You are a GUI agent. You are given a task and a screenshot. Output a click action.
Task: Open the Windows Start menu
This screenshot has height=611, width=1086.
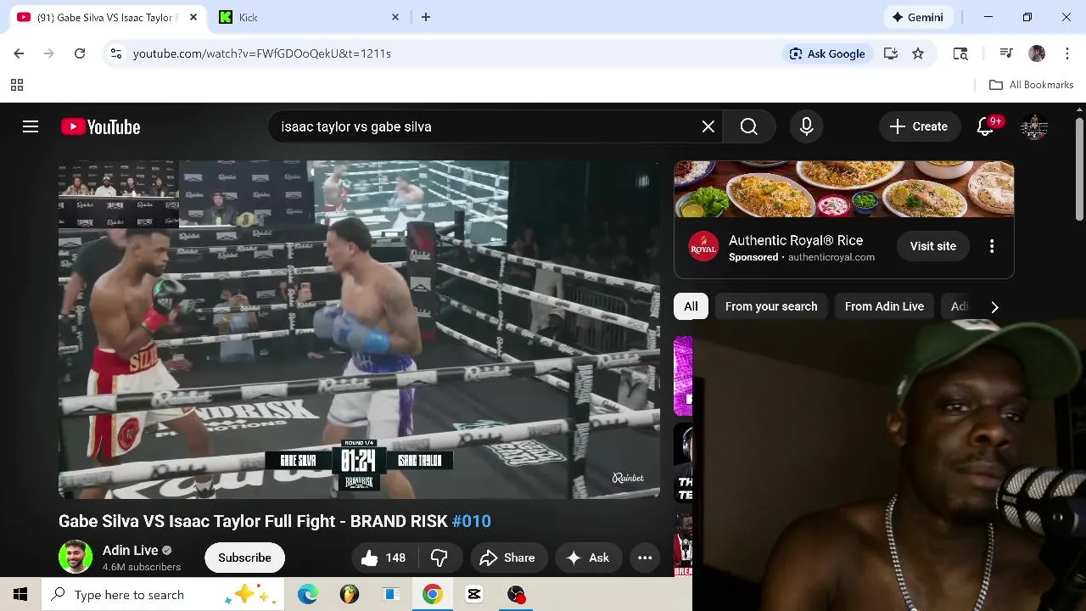(x=20, y=595)
